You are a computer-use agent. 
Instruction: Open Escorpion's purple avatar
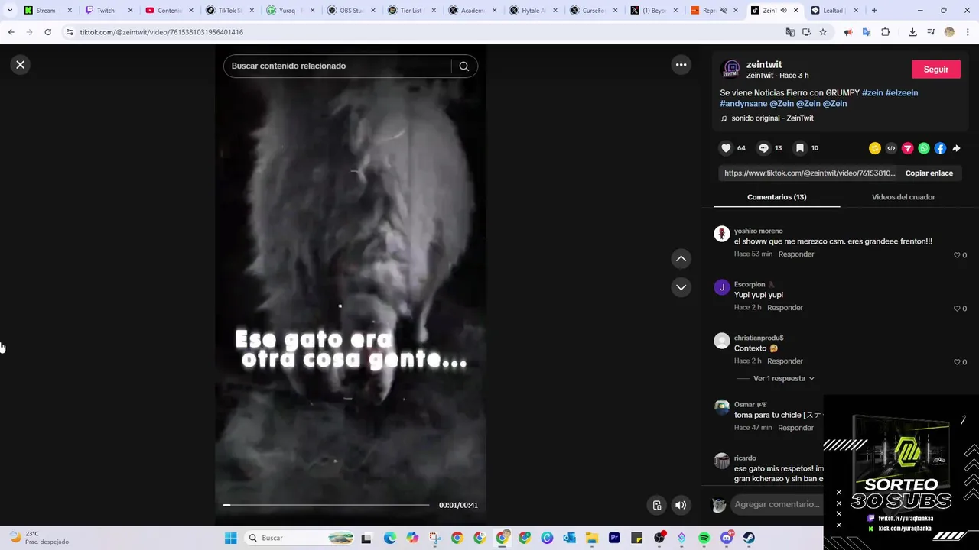(x=722, y=287)
